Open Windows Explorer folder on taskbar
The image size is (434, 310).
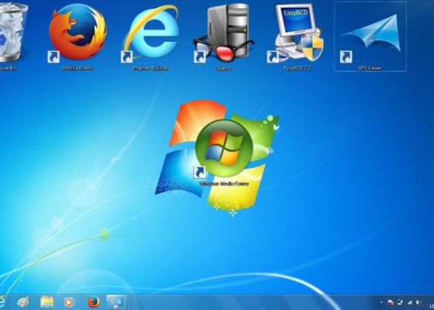tap(47, 302)
